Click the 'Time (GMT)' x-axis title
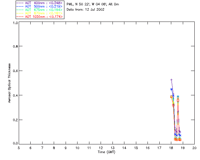The height and width of the screenshot is (160, 200). [107, 152]
